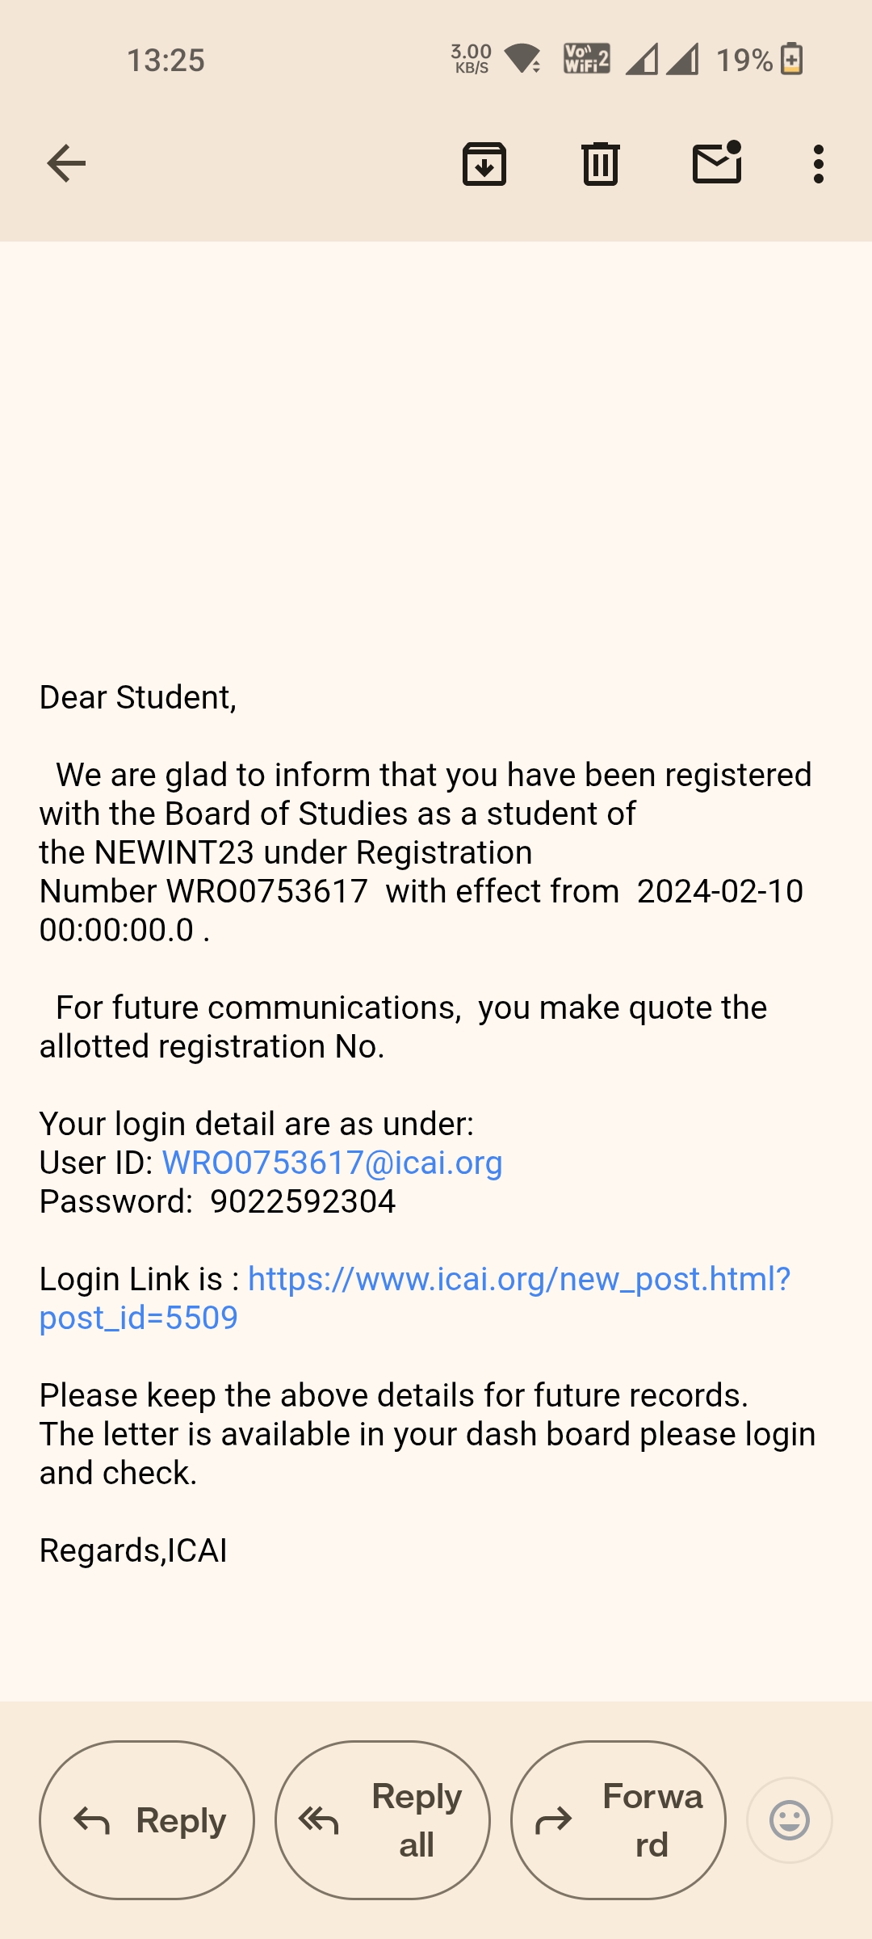The image size is (872, 1939).
Task: Forward this email
Action: (618, 1819)
